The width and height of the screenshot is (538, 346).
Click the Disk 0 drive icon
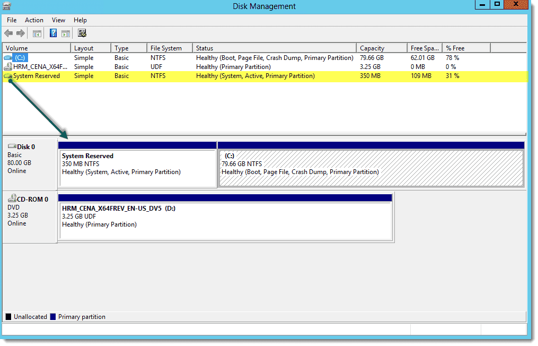click(x=12, y=146)
